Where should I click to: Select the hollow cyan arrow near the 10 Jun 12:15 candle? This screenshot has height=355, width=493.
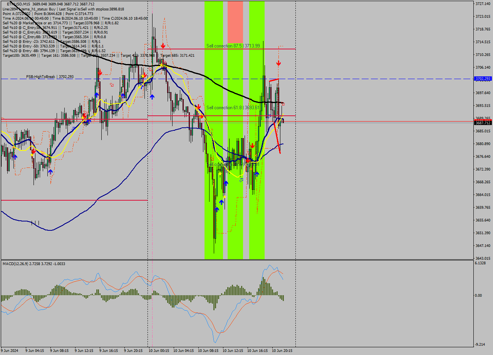[x=241, y=180]
